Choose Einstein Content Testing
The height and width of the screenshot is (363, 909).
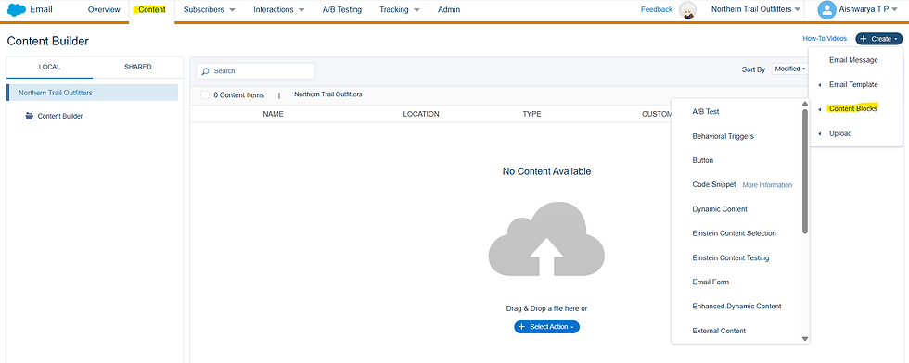pyautogui.click(x=731, y=257)
